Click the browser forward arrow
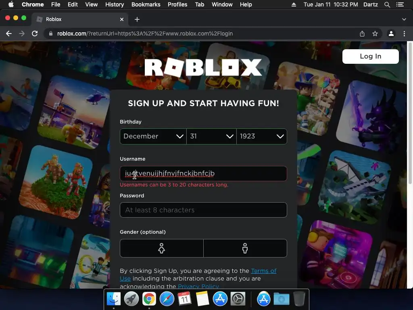 (x=22, y=34)
